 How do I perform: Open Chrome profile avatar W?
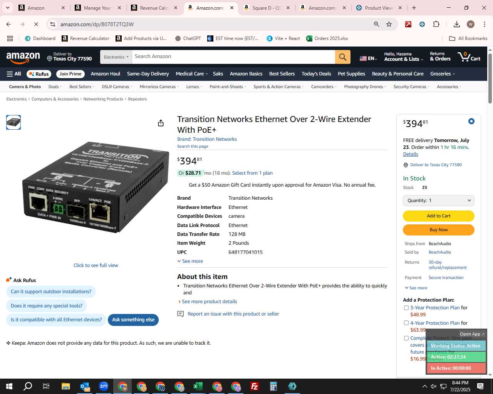pos(470,24)
